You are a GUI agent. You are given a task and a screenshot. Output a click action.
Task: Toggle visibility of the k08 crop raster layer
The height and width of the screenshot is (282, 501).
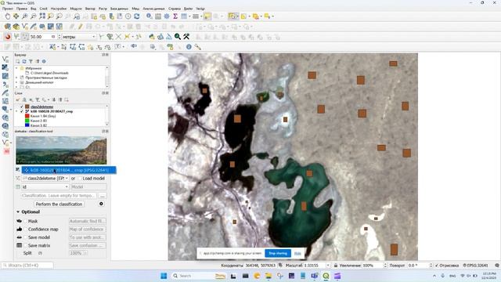click(x=22, y=111)
